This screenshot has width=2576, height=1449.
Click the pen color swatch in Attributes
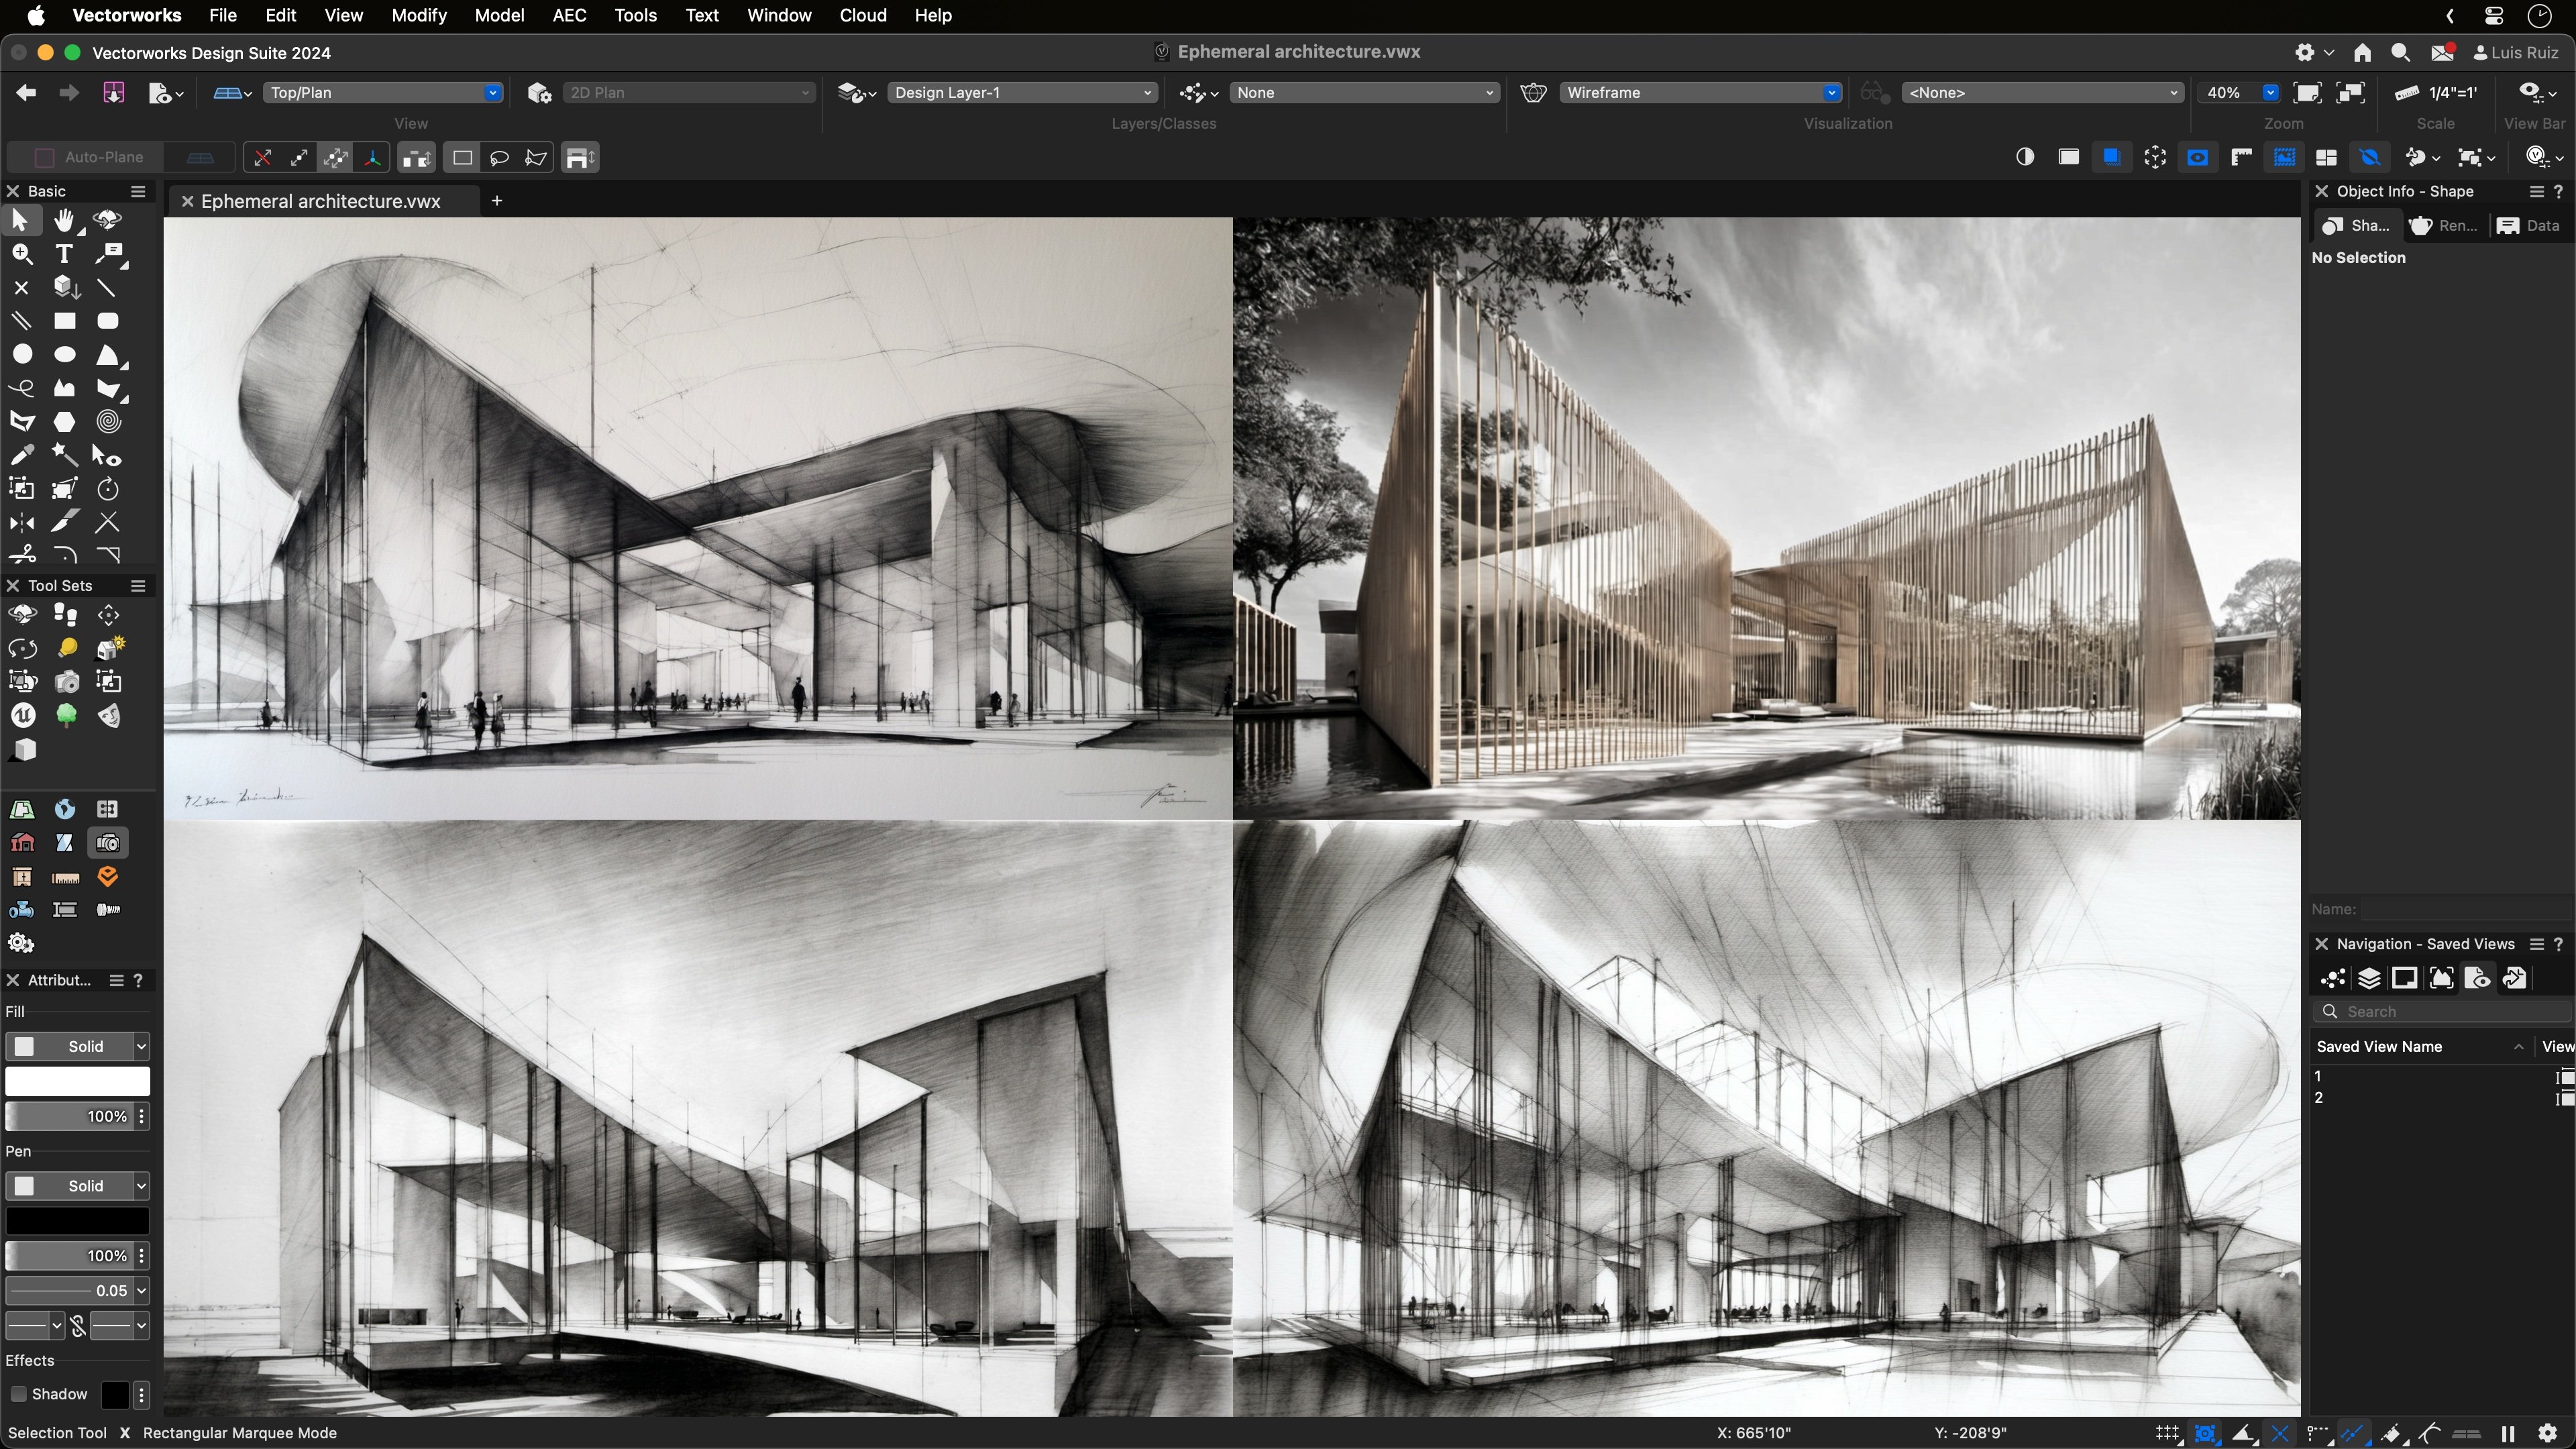click(78, 1220)
